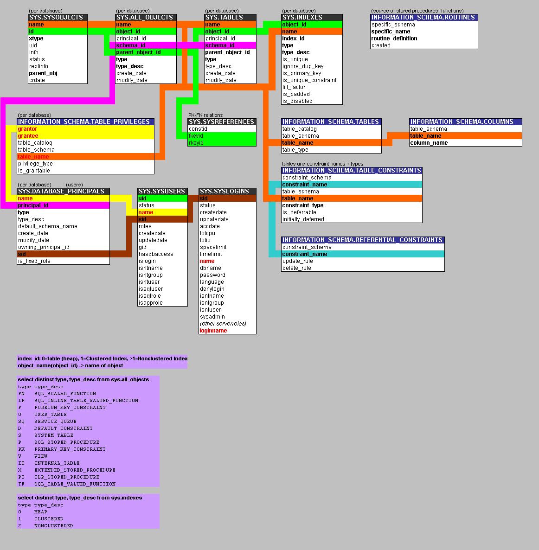
Task: Click default_schema_name in SYS.DATABASE_PRINCIPALS
Action: [x=48, y=226]
